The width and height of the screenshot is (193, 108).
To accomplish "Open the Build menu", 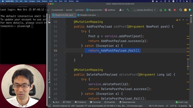I will point(51,1).
